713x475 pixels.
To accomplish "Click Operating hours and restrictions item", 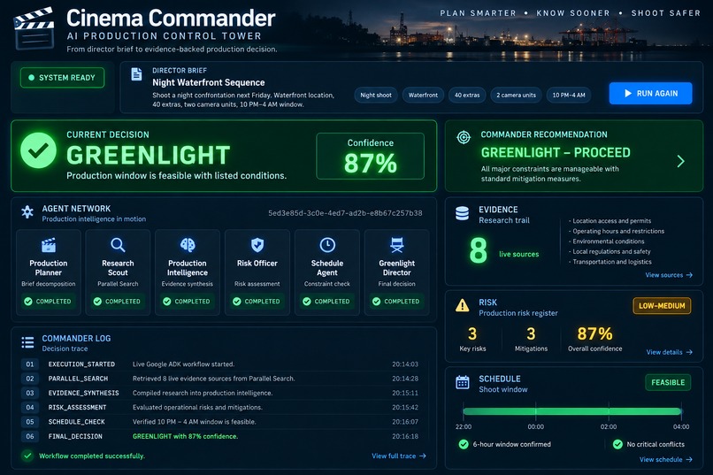I will pos(617,231).
